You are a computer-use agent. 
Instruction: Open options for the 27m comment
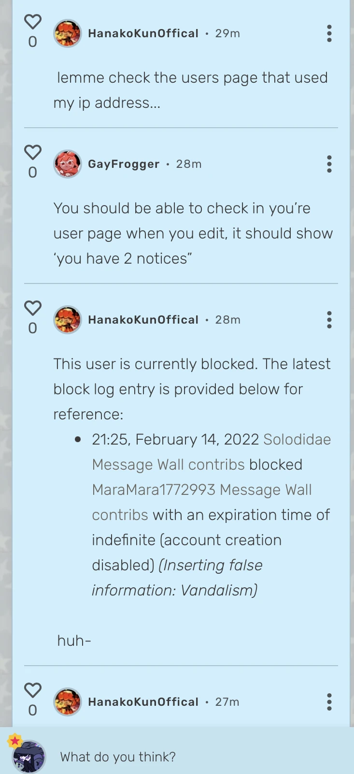(x=329, y=702)
